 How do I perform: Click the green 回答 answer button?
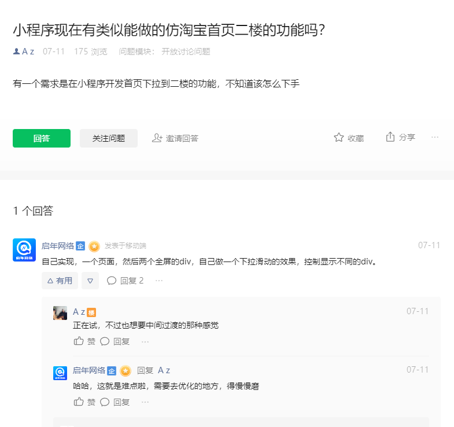click(42, 138)
